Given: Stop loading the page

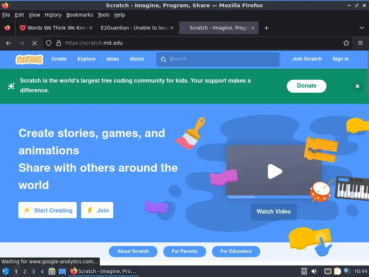Looking at the screenshot, I should (x=35, y=43).
